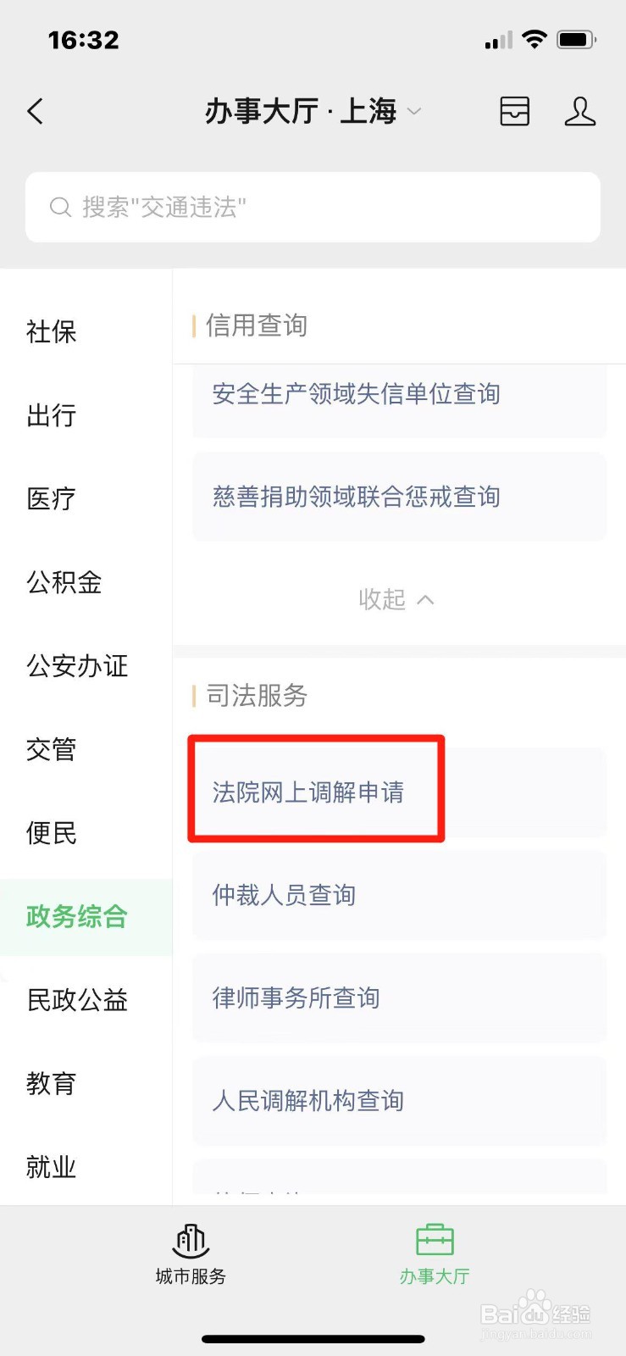Viewport: 626px width, 1356px height.
Task: Open the mini-program cards icon
Action: 514,111
